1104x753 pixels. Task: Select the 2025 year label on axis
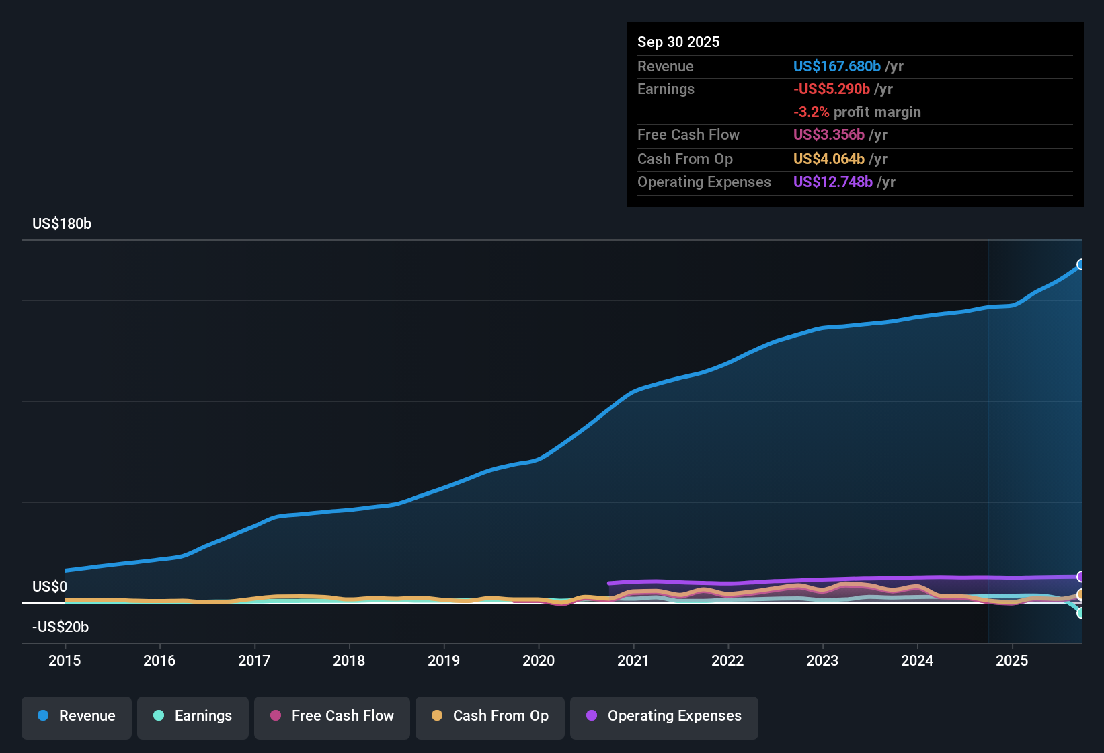tap(1013, 661)
